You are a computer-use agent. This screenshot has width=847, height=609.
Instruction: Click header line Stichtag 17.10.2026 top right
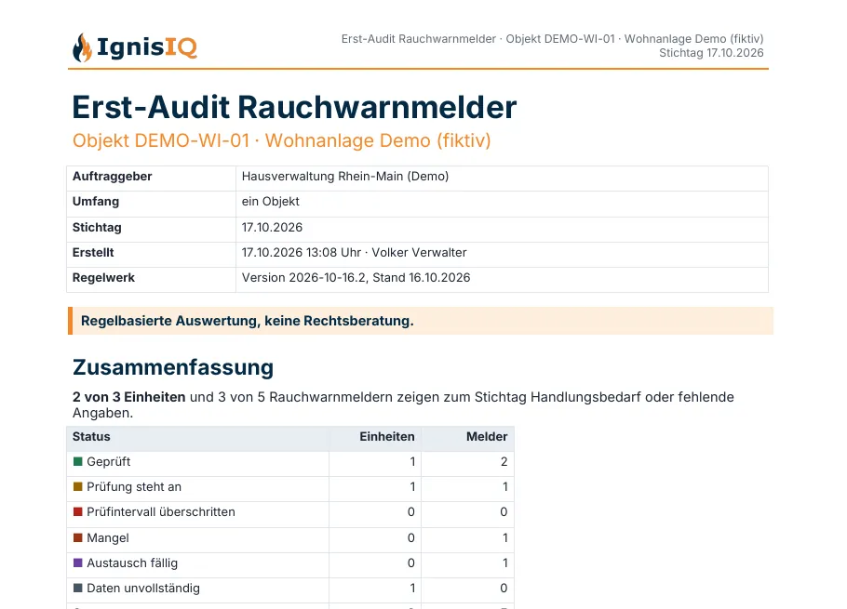711,53
